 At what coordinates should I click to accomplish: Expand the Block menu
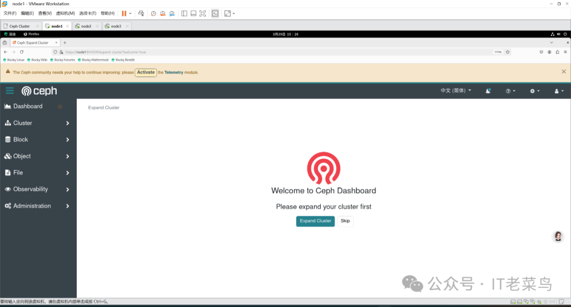click(38, 139)
